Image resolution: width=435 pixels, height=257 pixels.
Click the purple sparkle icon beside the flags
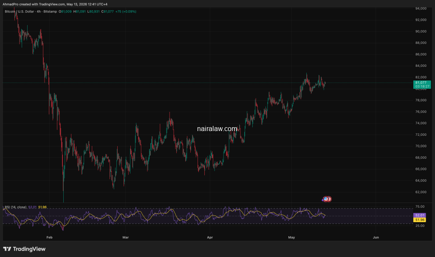(x=323, y=200)
